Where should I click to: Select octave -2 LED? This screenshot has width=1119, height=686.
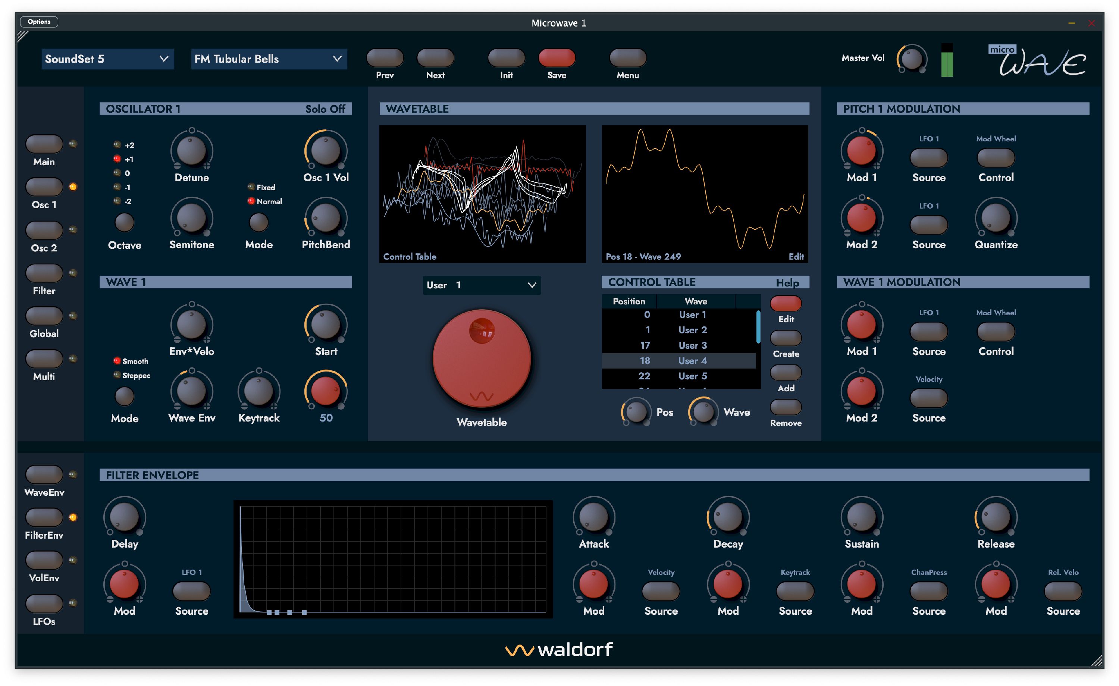tap(117, 201)
